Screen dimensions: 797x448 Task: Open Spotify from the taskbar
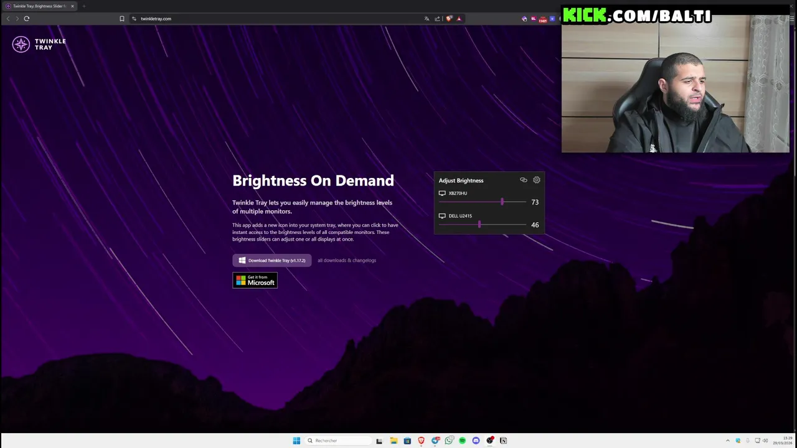pyautogui.click(x=462, y=441)
